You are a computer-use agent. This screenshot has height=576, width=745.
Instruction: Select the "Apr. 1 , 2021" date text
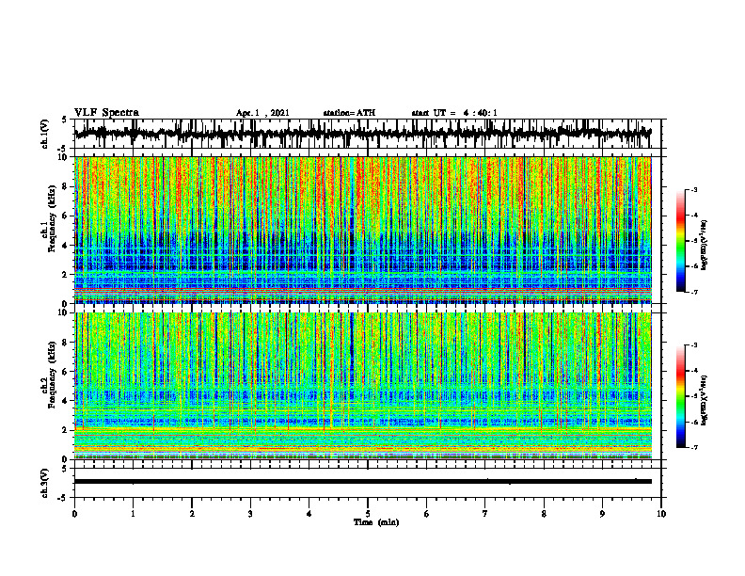[262, 113]
